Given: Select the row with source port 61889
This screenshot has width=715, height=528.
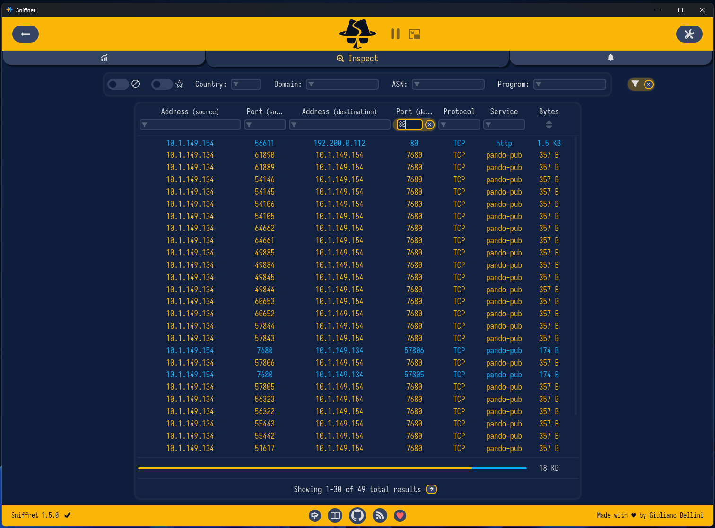Looking at the screenshot, I should [x=357, y=167].
